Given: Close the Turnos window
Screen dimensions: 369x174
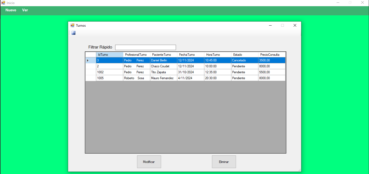Looking at the screenshot, I should pos(295,25).
